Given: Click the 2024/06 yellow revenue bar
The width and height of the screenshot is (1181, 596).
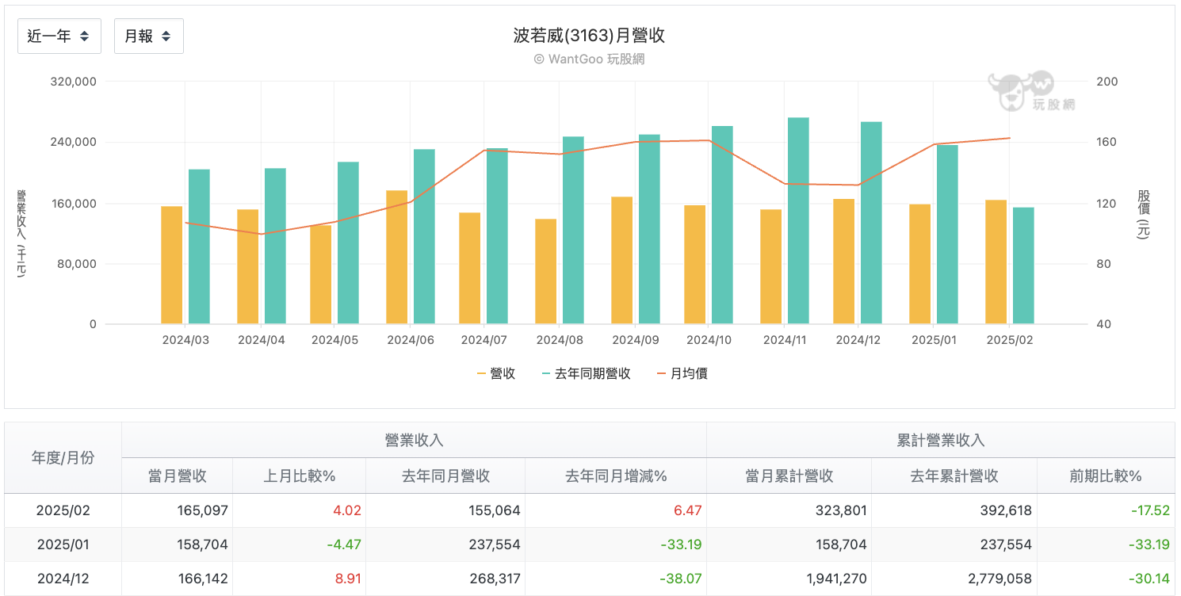Looking at the screenshot, I should coord(397,257).
